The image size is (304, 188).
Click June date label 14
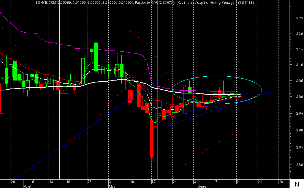[x=239, y=182]
